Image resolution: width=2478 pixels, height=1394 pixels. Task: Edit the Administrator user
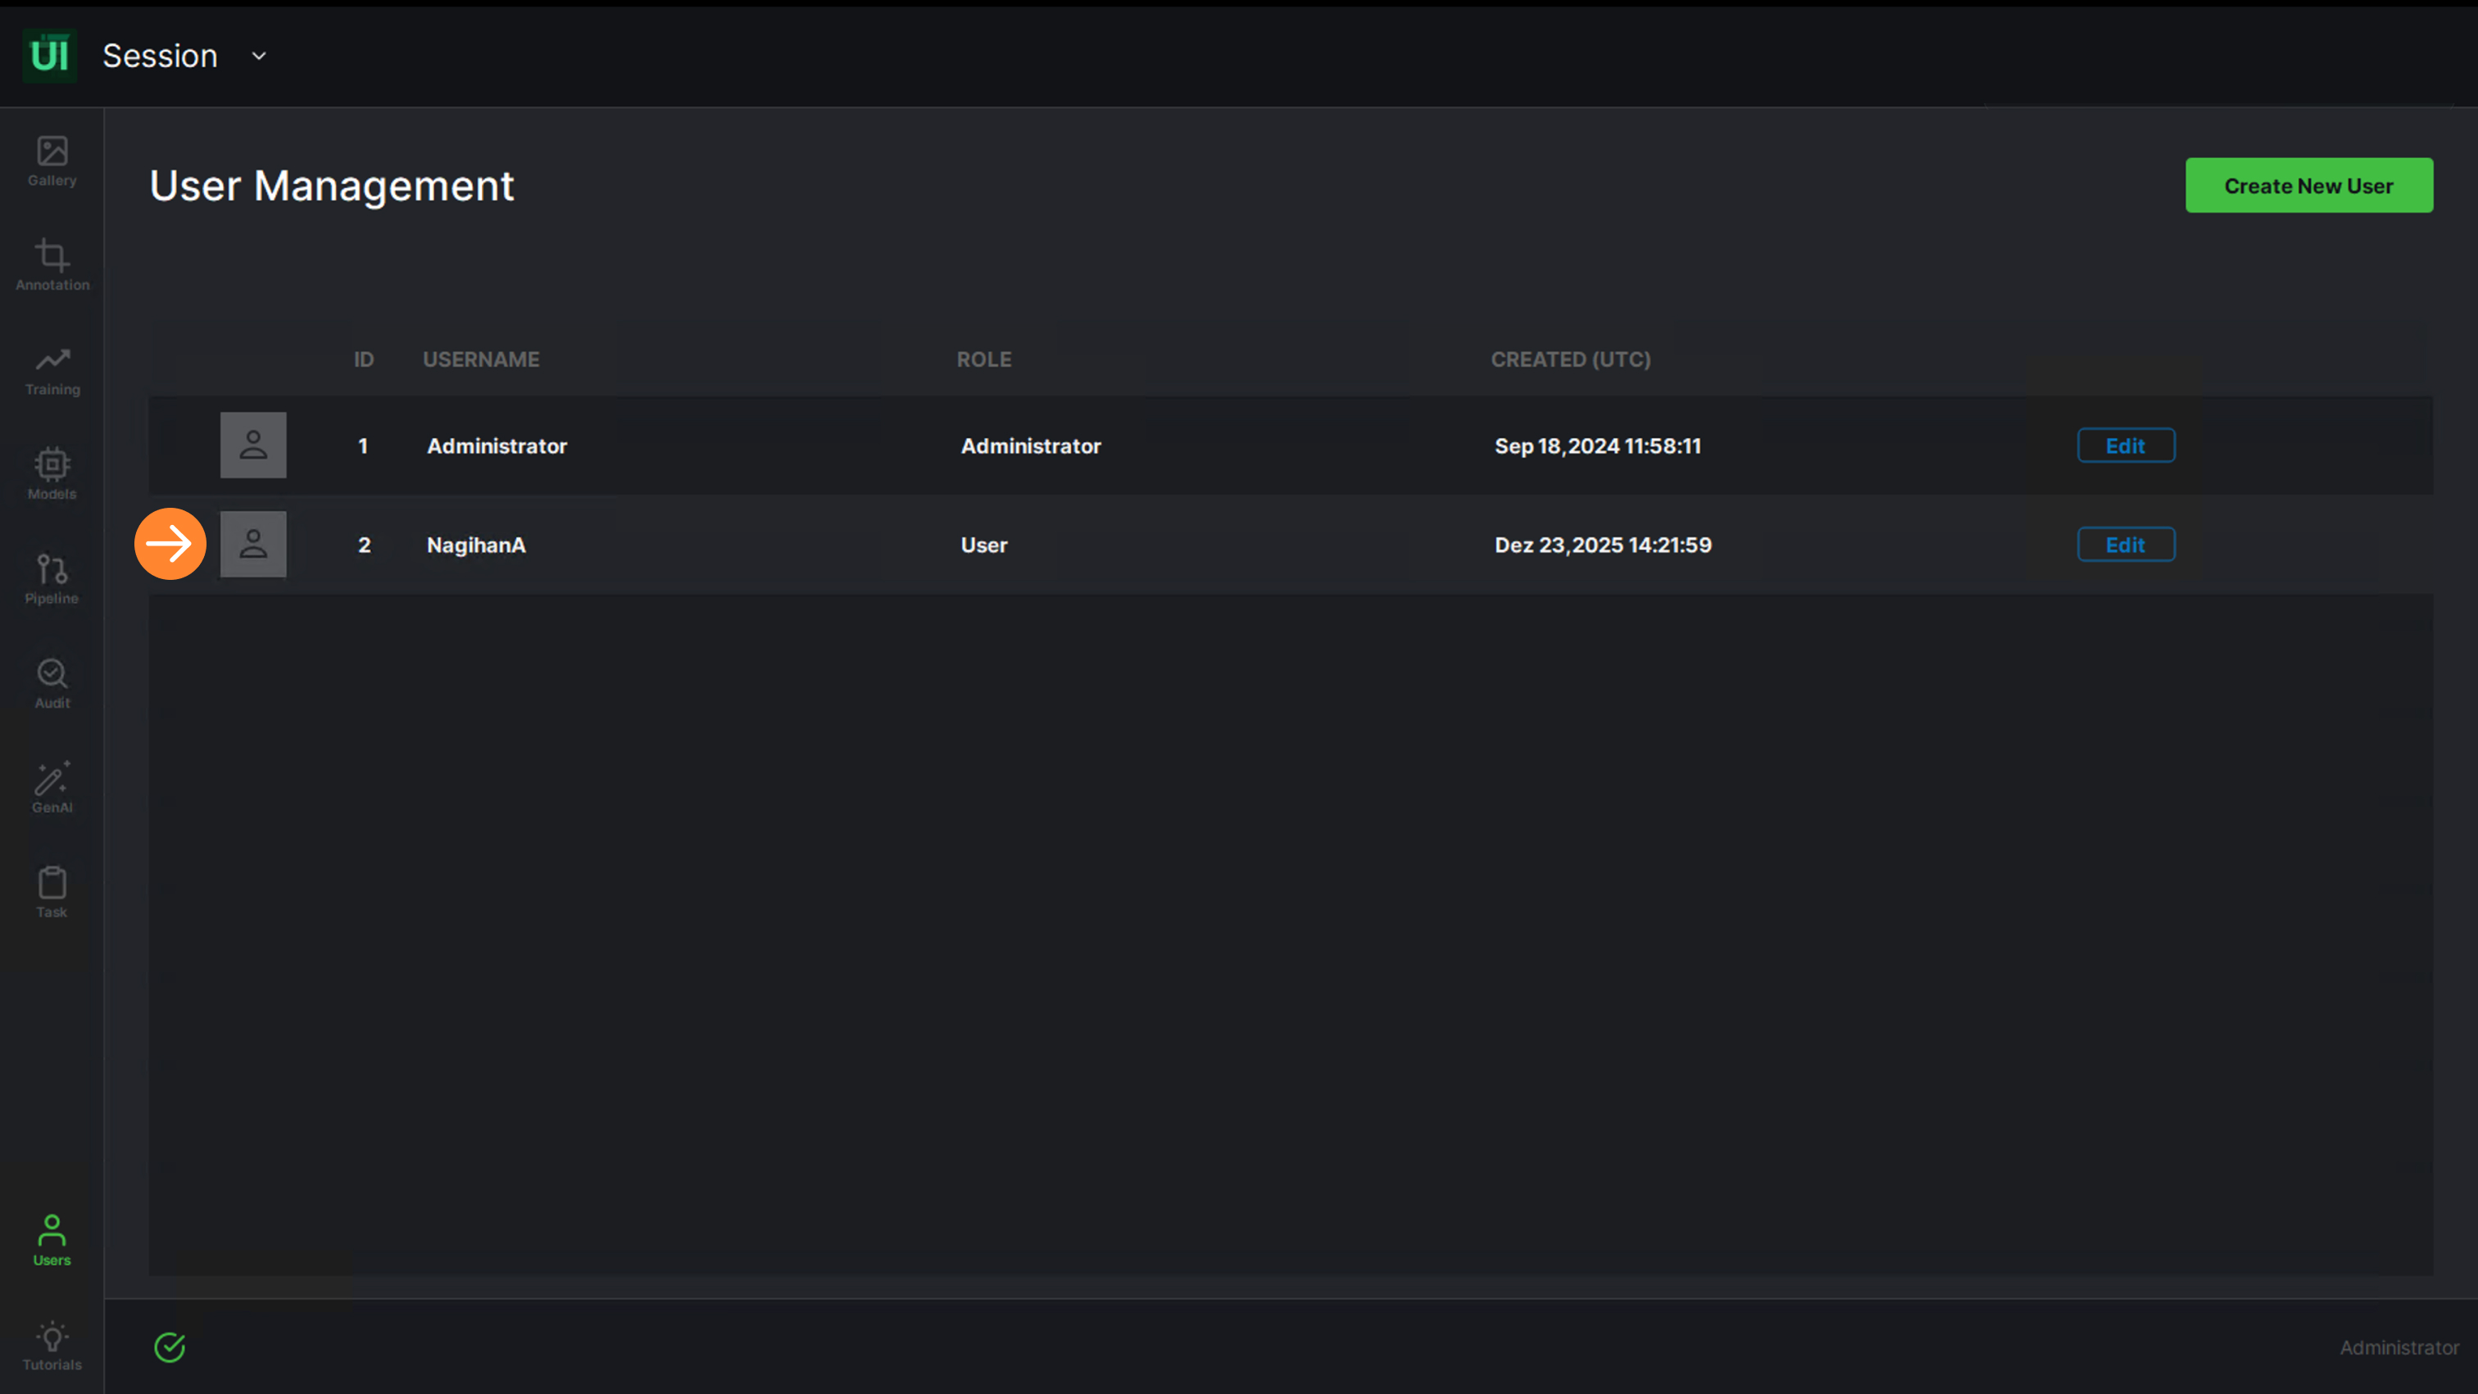pyautogui.click(x=2125, y=445)
